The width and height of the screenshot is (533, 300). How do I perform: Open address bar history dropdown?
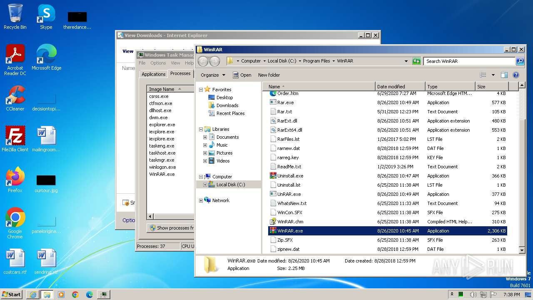(x=406, y=61)
